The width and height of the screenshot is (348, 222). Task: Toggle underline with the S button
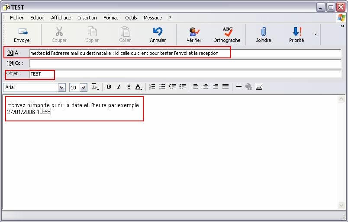(129, 87)
